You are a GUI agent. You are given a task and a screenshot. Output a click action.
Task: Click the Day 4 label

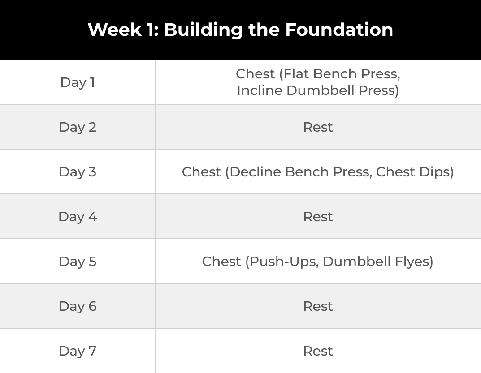[78, 217]
